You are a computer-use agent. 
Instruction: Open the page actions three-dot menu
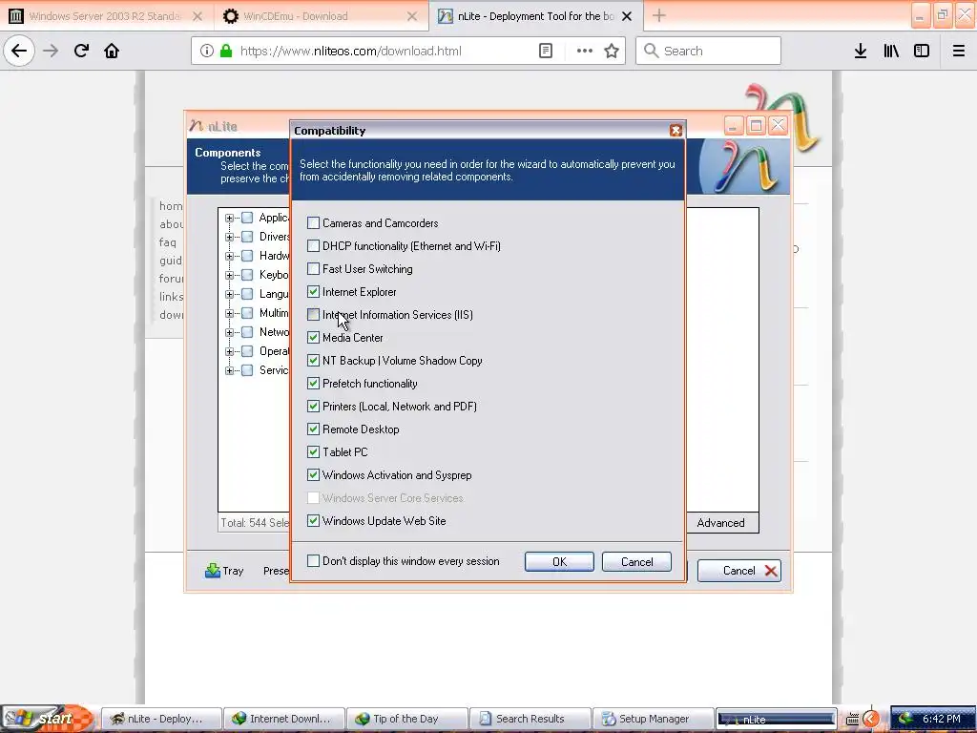coord(585,51)
